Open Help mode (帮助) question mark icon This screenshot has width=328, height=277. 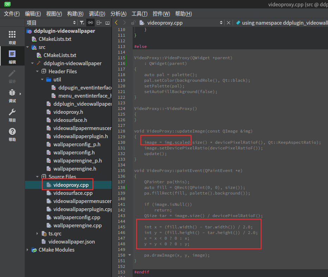tap(12, 135)
